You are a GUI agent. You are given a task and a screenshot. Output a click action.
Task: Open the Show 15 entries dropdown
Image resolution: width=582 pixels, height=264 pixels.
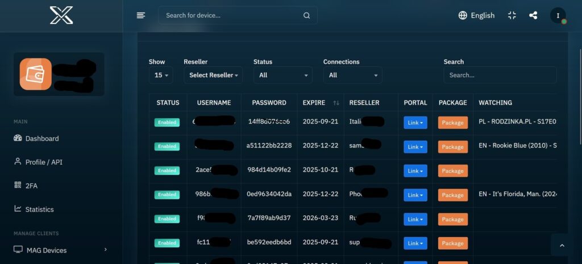tap(161, 75)
